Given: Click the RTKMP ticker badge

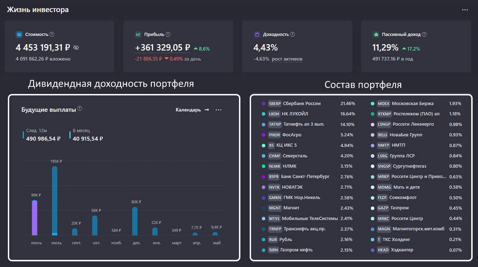Looking at the screenshot, I should coord(384,114).
